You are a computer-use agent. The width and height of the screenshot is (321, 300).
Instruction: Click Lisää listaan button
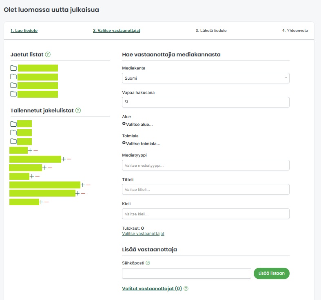click(272, 273)
